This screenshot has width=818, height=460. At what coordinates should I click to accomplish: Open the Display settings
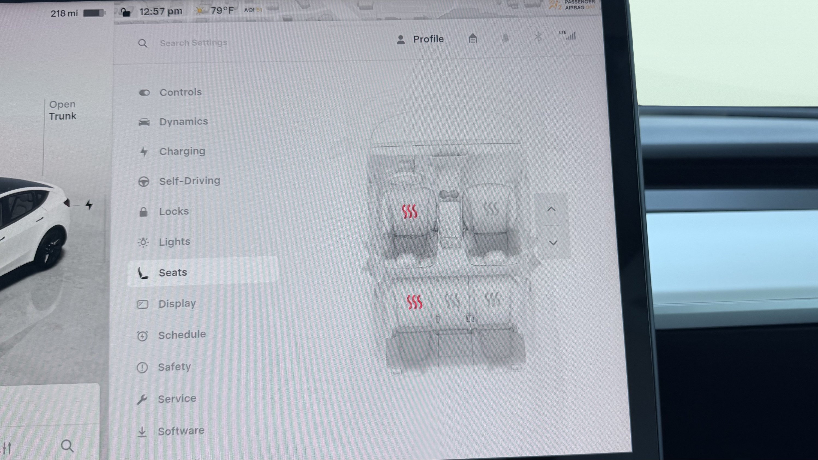(166, 304)
